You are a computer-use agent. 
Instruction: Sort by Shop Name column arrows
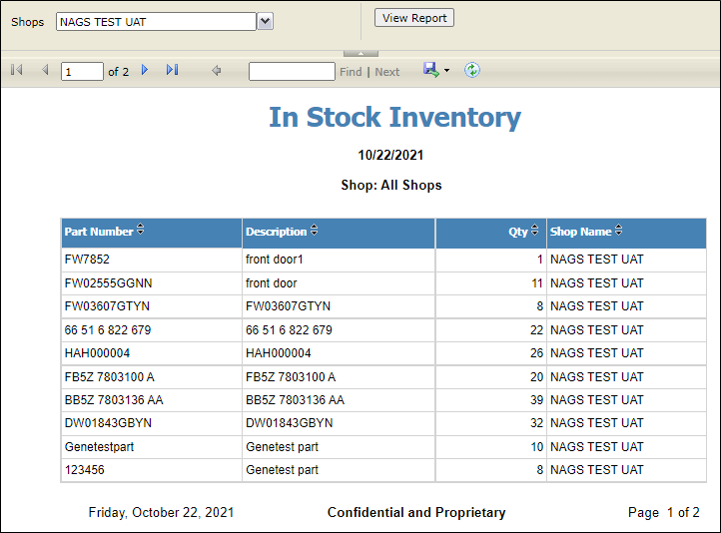[x=619, y=230]
